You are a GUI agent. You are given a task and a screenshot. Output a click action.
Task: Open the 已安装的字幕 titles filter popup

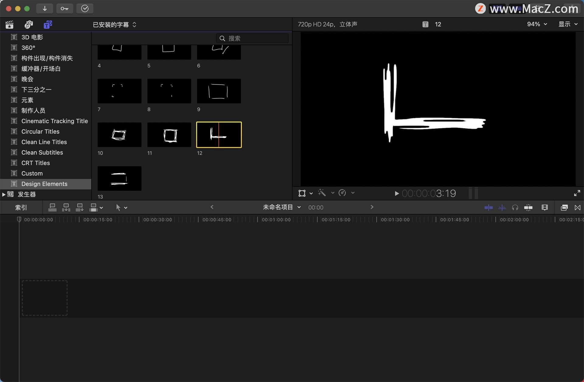114,25
